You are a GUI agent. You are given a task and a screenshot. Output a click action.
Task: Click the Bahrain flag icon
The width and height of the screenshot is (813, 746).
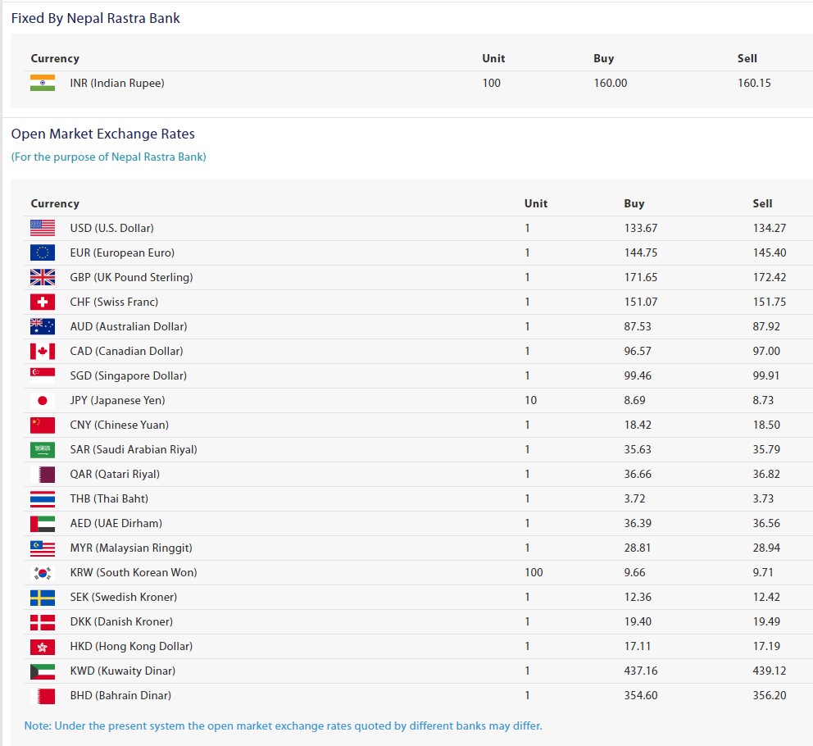(x=43, y=695)
